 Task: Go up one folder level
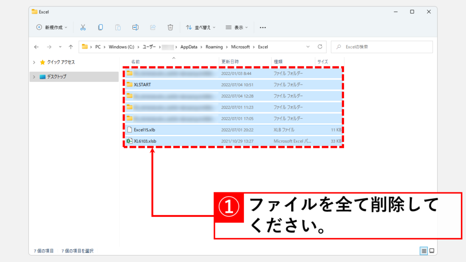tap(71, 47)
